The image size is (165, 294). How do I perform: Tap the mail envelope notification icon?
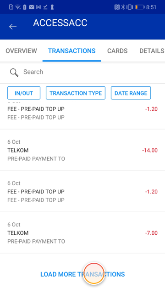(x=32, y=7)
